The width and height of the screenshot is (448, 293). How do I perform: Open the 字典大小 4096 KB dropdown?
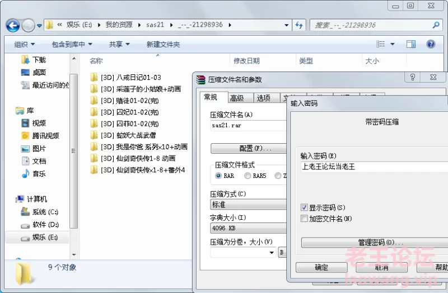[248, 228]
